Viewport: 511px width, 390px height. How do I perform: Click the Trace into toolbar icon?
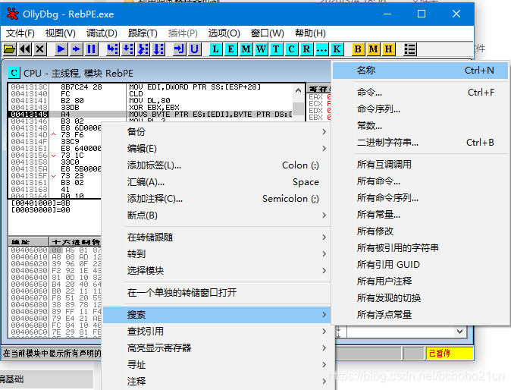[143, 49]
